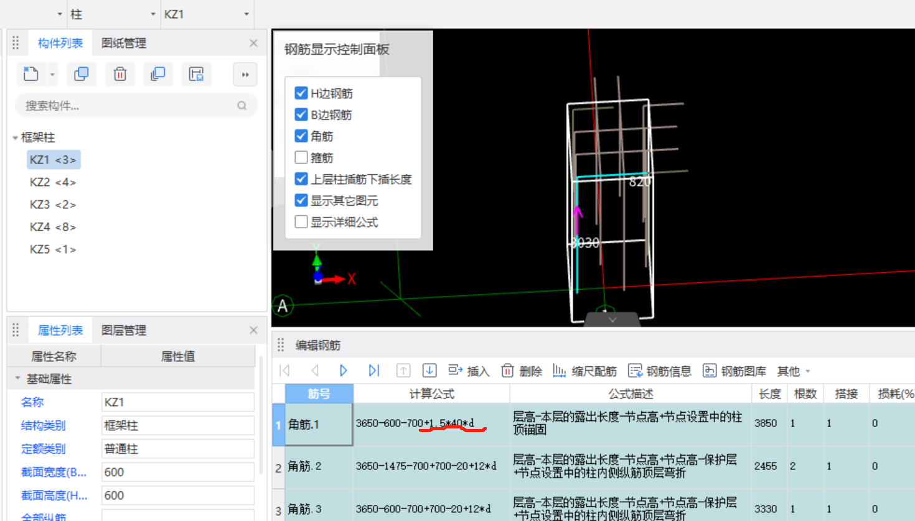Click the inter-floor copy icon
The image size is (915, 521).
[x=158, y=74]
